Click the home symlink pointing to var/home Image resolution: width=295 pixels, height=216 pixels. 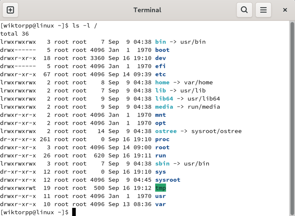[162, 82]
